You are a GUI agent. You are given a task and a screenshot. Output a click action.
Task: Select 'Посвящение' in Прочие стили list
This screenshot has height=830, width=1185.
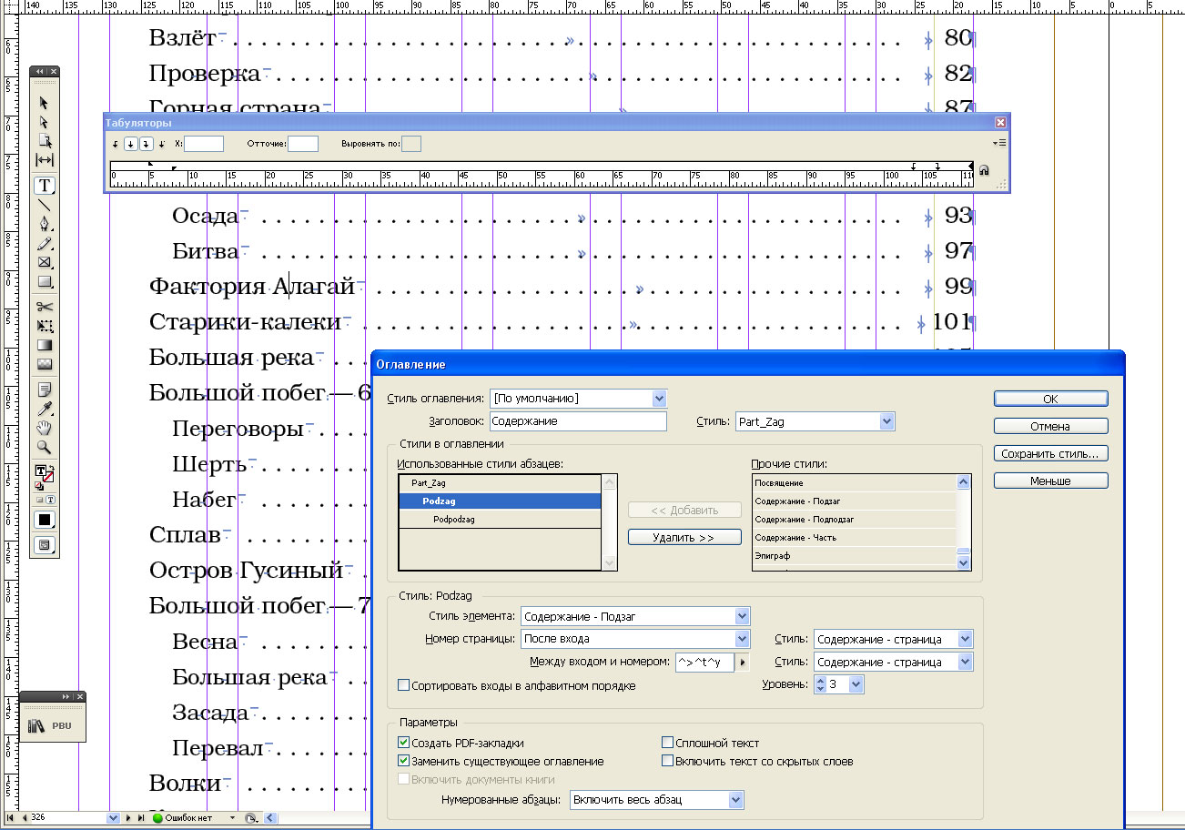click(x=855, y=483)
